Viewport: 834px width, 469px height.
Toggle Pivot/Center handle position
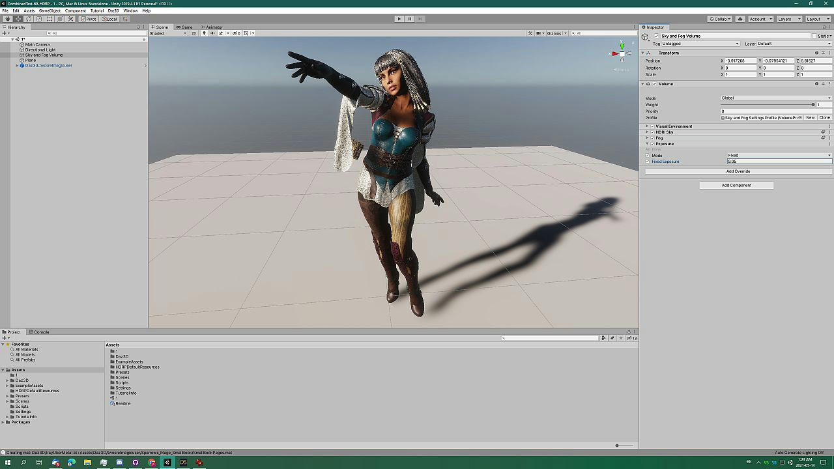tap(89, 19)
